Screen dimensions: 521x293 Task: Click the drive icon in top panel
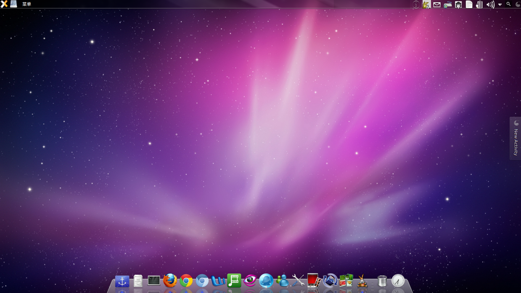[13, 4]
